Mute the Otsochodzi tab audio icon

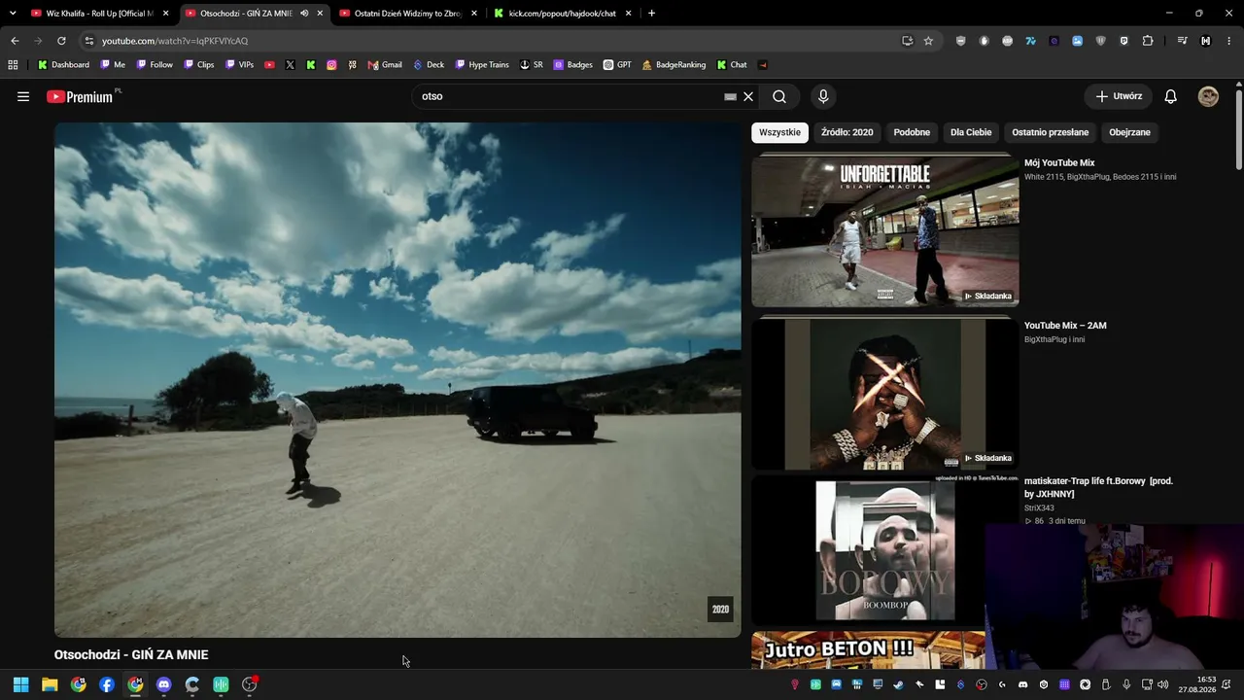[x=304, y=14]
